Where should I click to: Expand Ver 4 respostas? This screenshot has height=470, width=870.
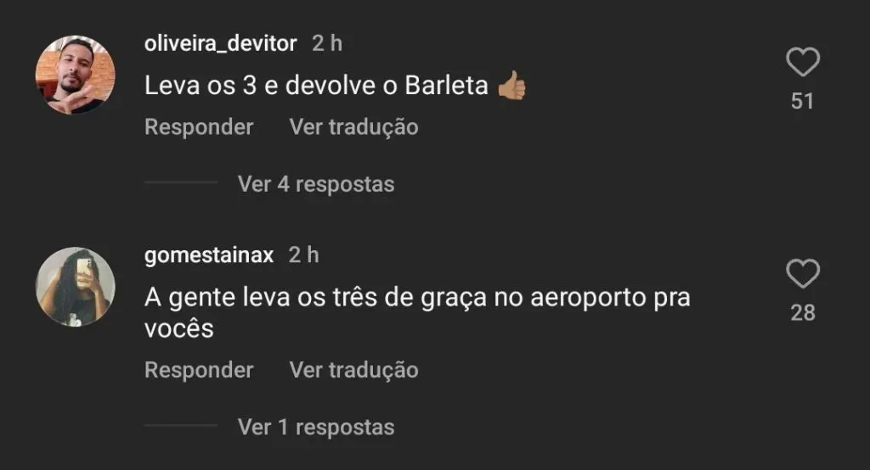click(316, 184)
